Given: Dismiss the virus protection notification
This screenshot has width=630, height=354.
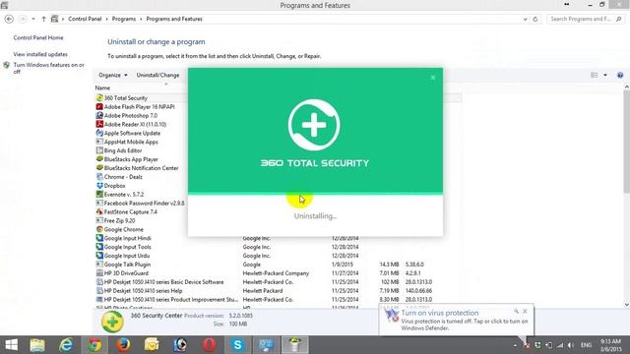Looking at the screenshot, I should [525, 311].
